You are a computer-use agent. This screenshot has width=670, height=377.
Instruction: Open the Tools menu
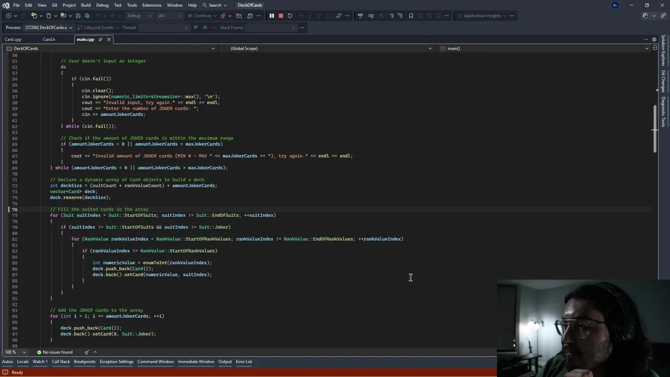(132, 5)
